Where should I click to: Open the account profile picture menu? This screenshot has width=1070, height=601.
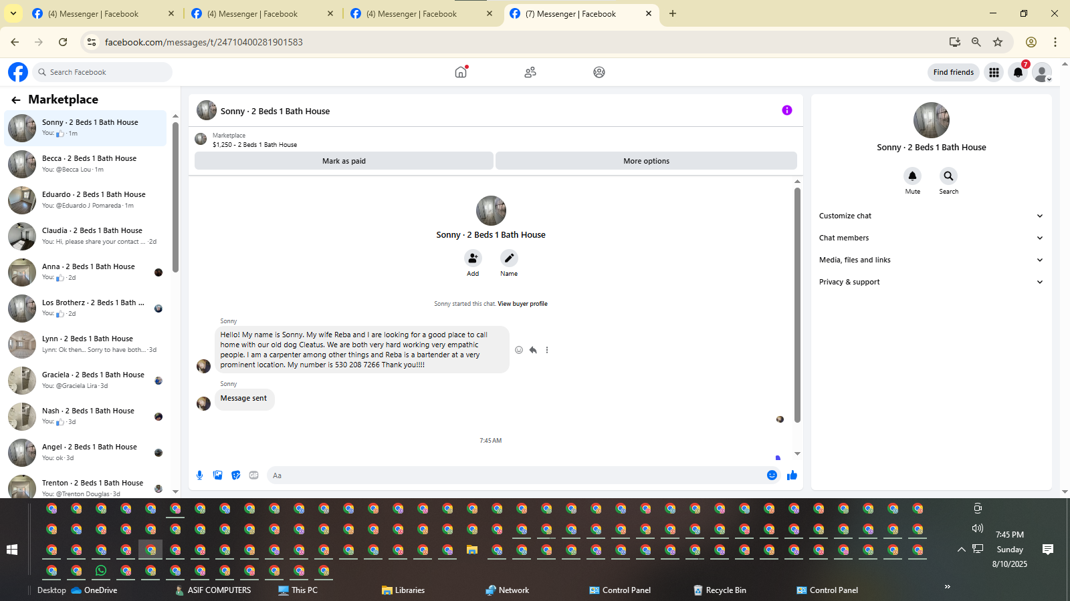(x=1042, y=72)
